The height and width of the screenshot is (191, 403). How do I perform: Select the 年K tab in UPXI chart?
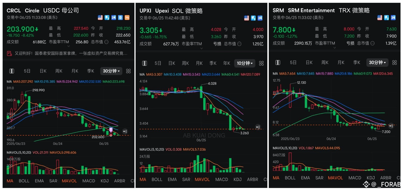tap(226, 63)
